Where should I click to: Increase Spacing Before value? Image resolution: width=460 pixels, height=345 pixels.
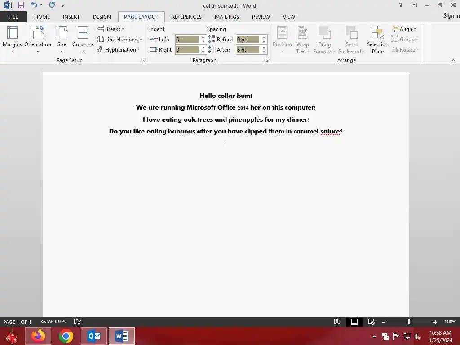[x=264, y=37]
